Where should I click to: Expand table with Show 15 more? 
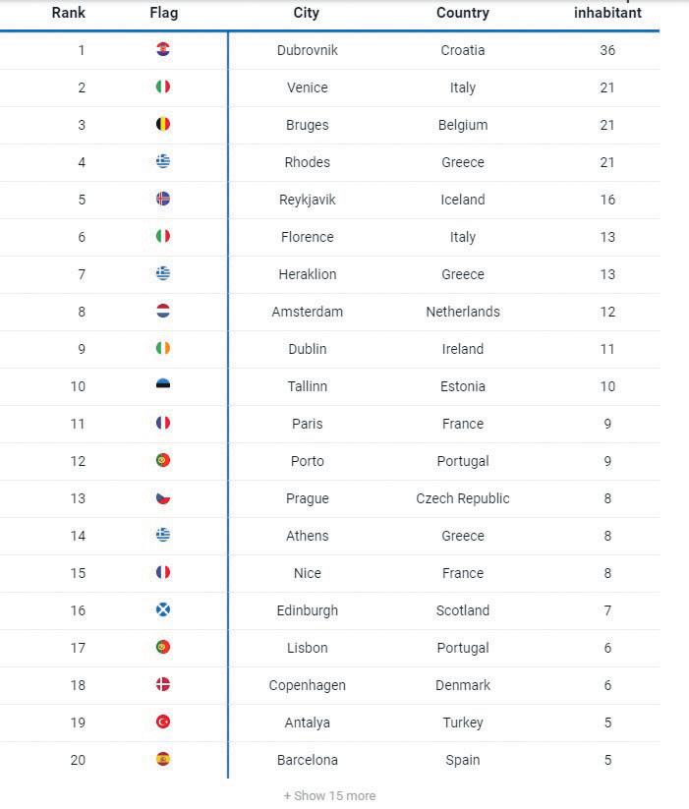pos(329,795)
